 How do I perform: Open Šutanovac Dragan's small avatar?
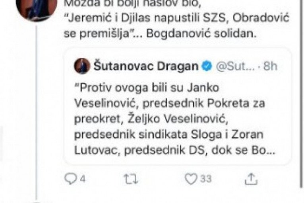point(82,66)
